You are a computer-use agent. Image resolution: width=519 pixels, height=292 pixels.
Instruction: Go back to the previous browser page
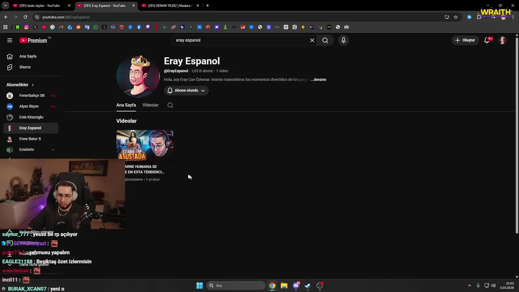click(6, 17)
